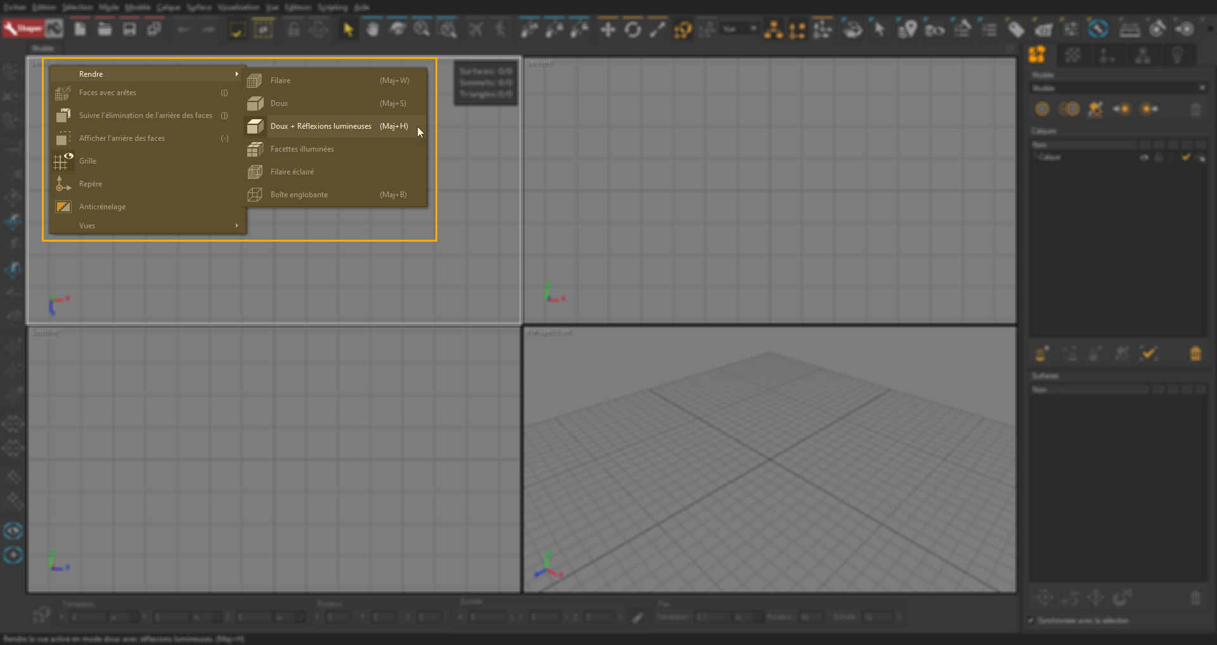Click the trash icon at panel bottom
This screenshot has width=1217, height=645.
pos(1195,597)
